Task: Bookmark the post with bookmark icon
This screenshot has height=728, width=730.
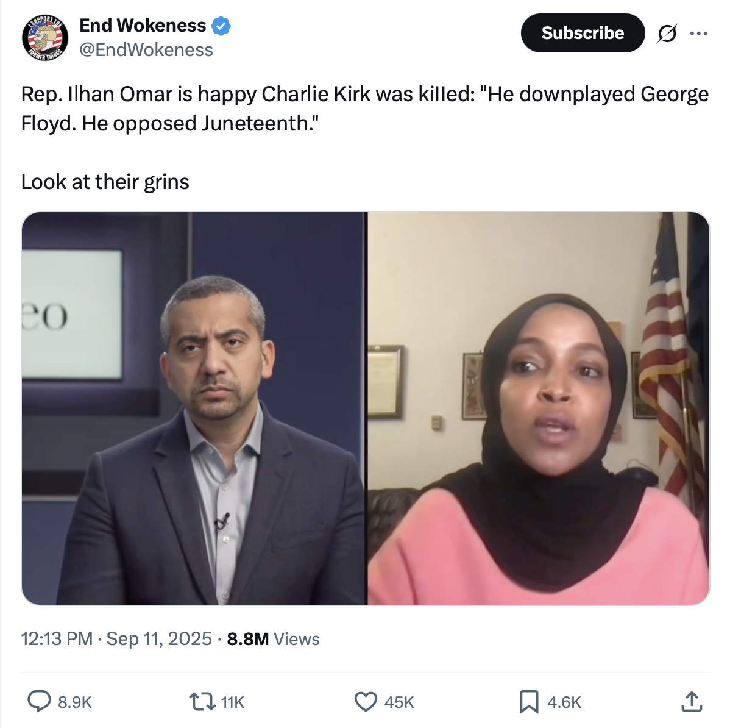Action: [529, 701]
